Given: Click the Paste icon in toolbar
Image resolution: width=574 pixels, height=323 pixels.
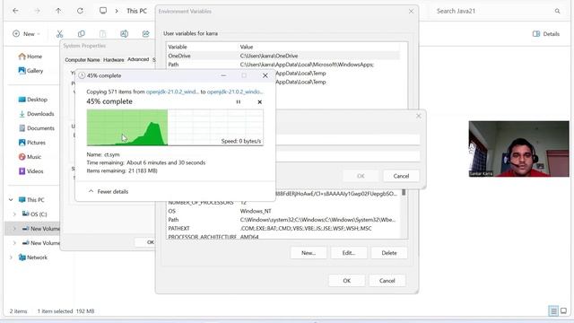Looking at the screenshot, I should [x=103, y=34].
